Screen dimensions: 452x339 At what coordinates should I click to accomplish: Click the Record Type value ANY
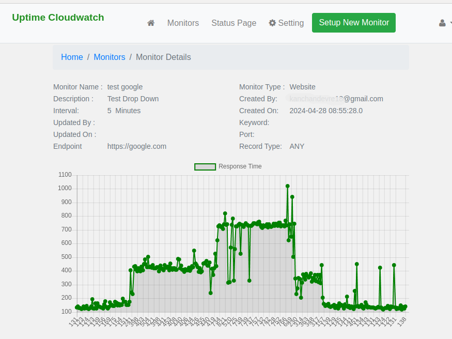[297, 146]
